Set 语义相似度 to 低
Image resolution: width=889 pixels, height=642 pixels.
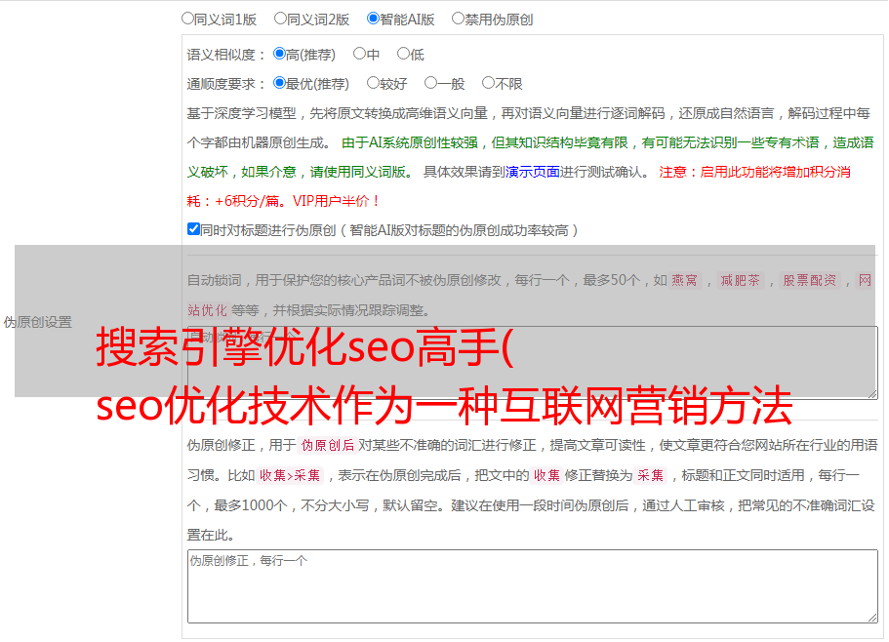click(x=403, y=54)
